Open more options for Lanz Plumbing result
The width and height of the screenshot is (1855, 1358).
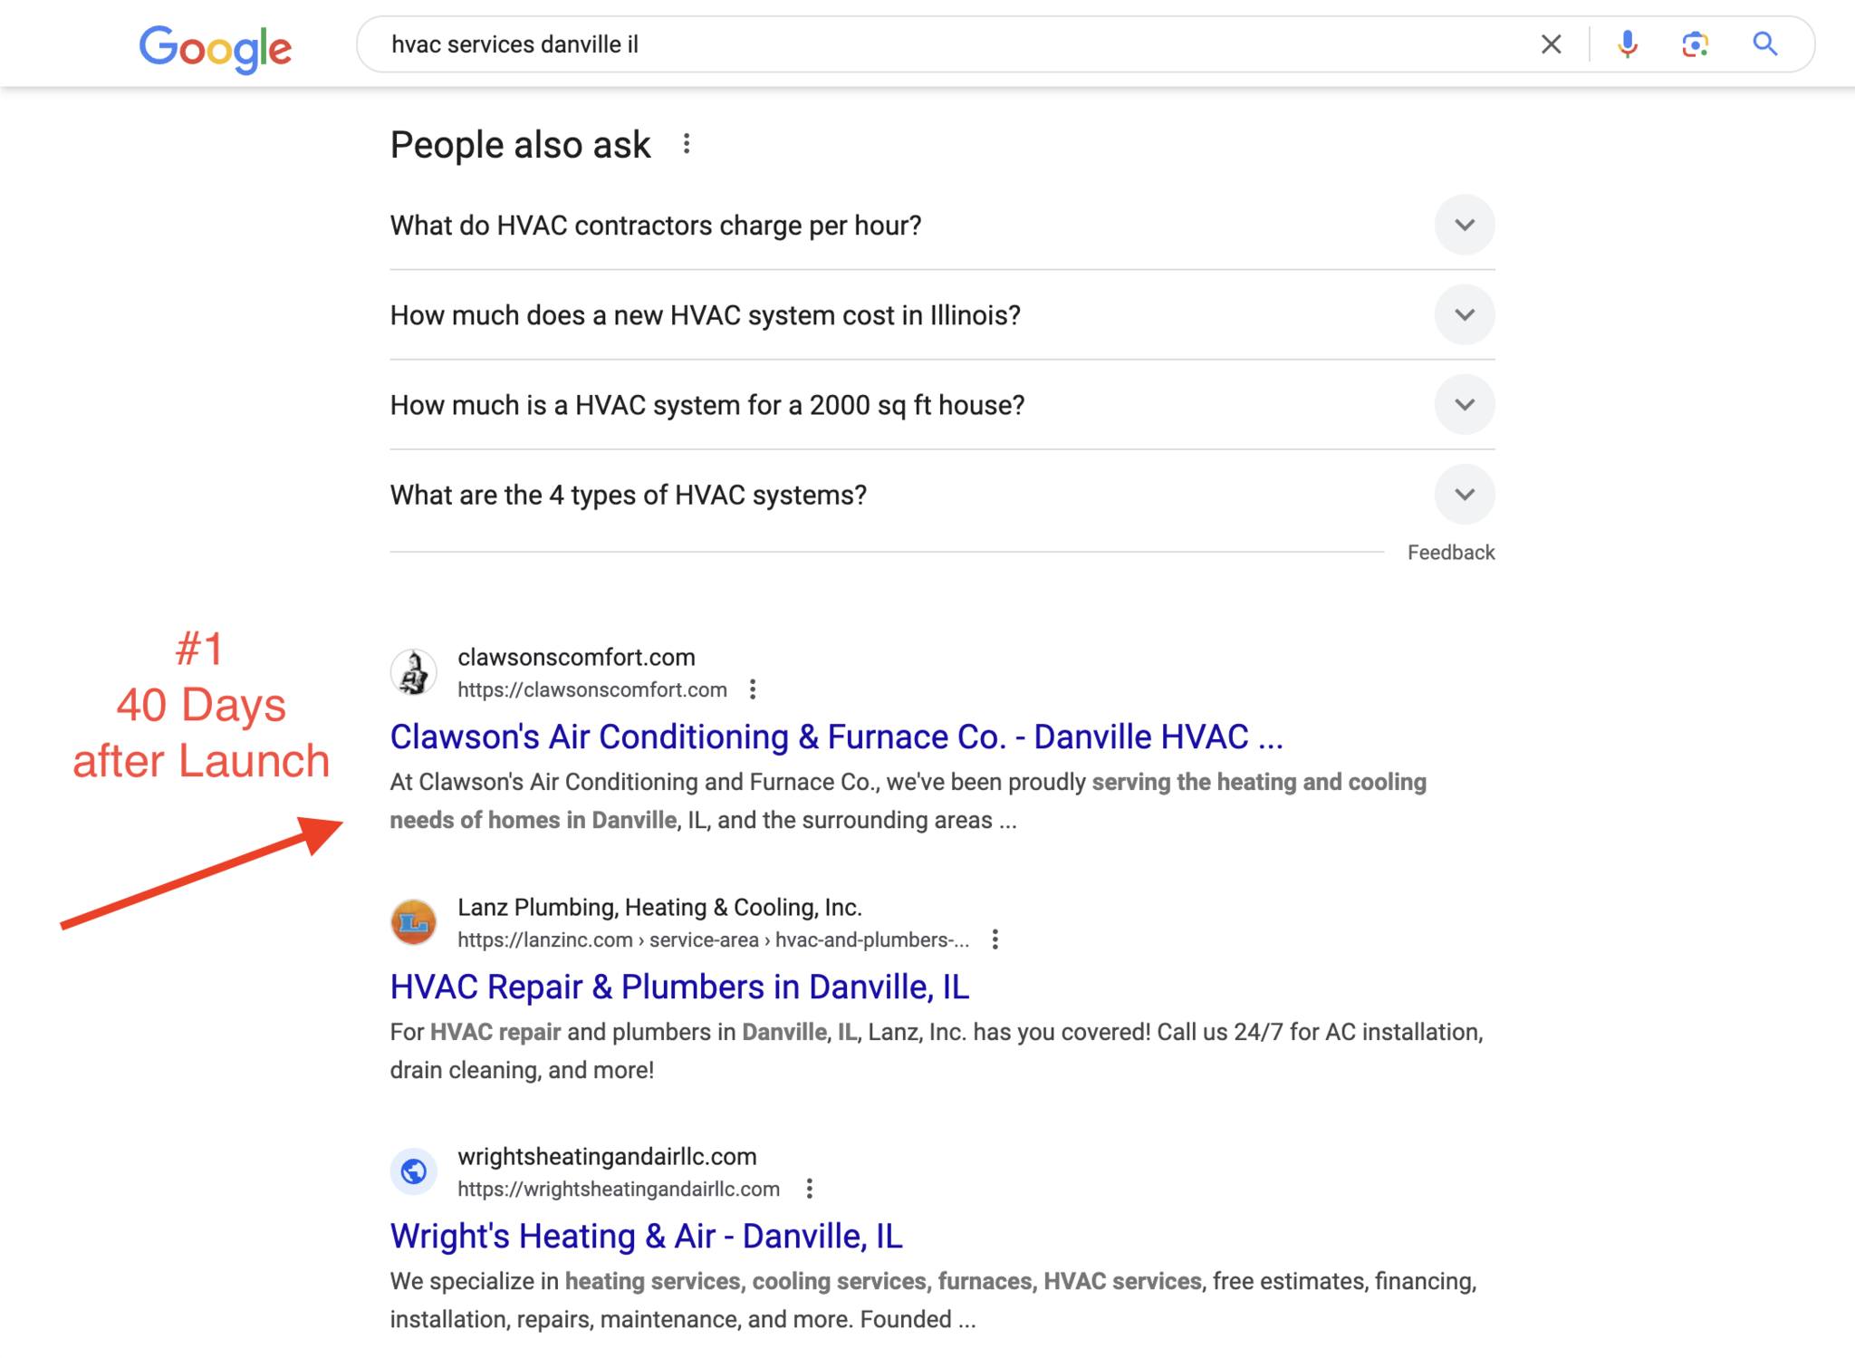[x=995, y=939]
